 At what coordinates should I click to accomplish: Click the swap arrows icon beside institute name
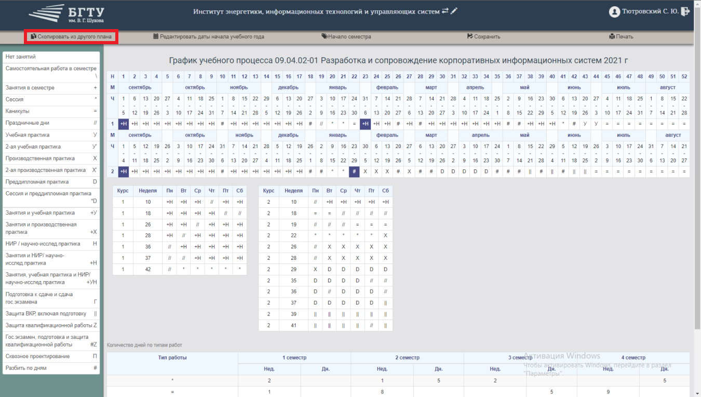click(445, 11)
